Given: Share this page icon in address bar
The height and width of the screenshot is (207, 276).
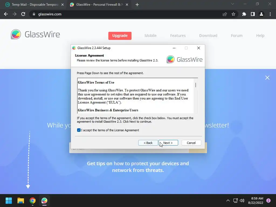Looking at the screenshot, I should coord(225,14).
